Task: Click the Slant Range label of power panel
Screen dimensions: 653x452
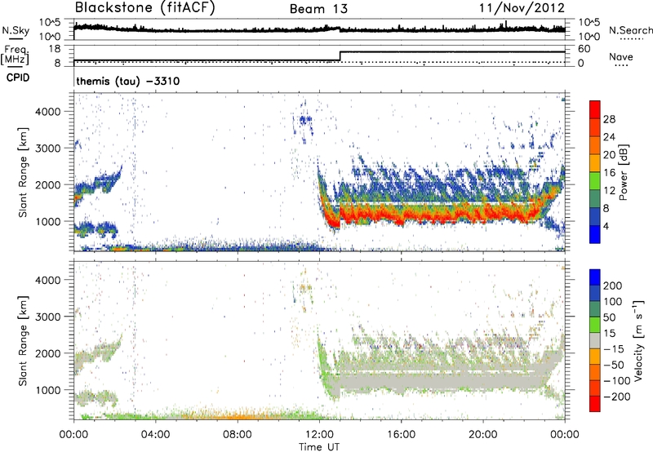Action: click(23, 173)
